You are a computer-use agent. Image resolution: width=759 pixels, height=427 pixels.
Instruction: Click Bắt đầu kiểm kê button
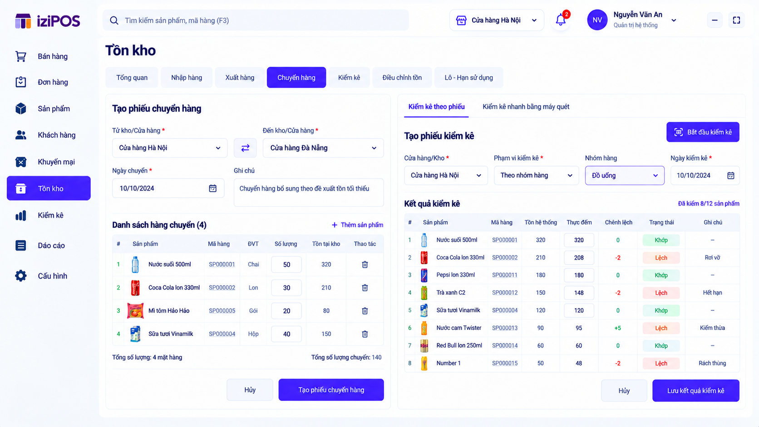pyautogui.click(x=703, y=132)
